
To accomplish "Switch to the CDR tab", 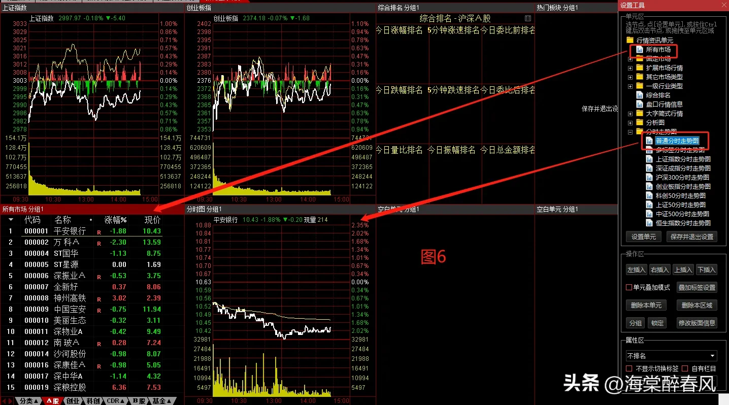I will point(115,401).
